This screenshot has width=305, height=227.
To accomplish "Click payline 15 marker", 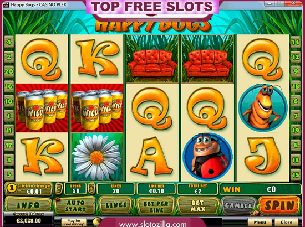I will coord(296,175).
